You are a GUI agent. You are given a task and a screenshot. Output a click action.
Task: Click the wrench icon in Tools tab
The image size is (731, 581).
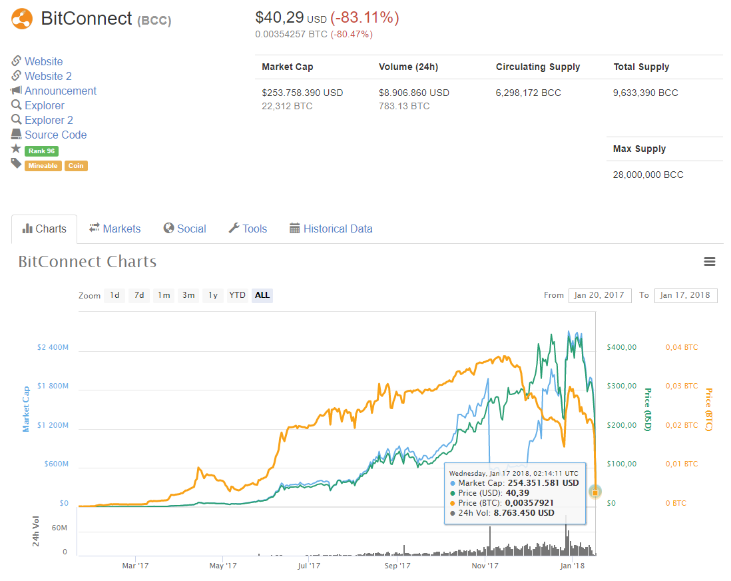tap(234, 228)
